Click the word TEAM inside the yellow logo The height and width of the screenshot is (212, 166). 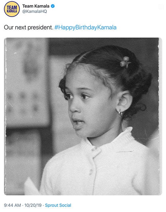pyautogui.click(x=12, y=8)
